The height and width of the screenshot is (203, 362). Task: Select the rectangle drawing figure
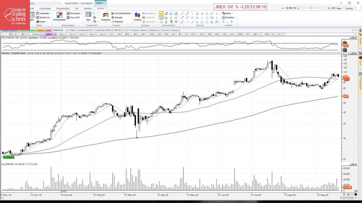(197, 13)
